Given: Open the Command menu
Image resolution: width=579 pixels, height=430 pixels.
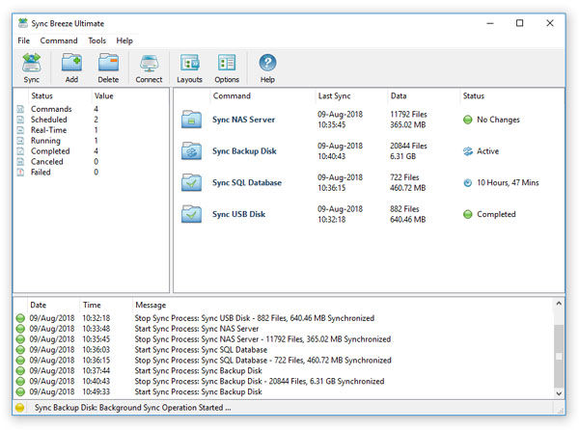Looking at the screenshot, I should 59,40.
